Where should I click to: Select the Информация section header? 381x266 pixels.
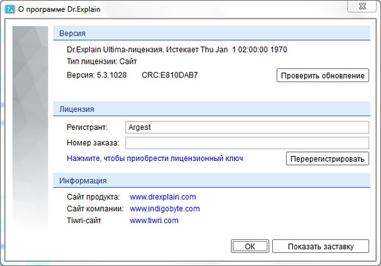(x=212, y=180)
